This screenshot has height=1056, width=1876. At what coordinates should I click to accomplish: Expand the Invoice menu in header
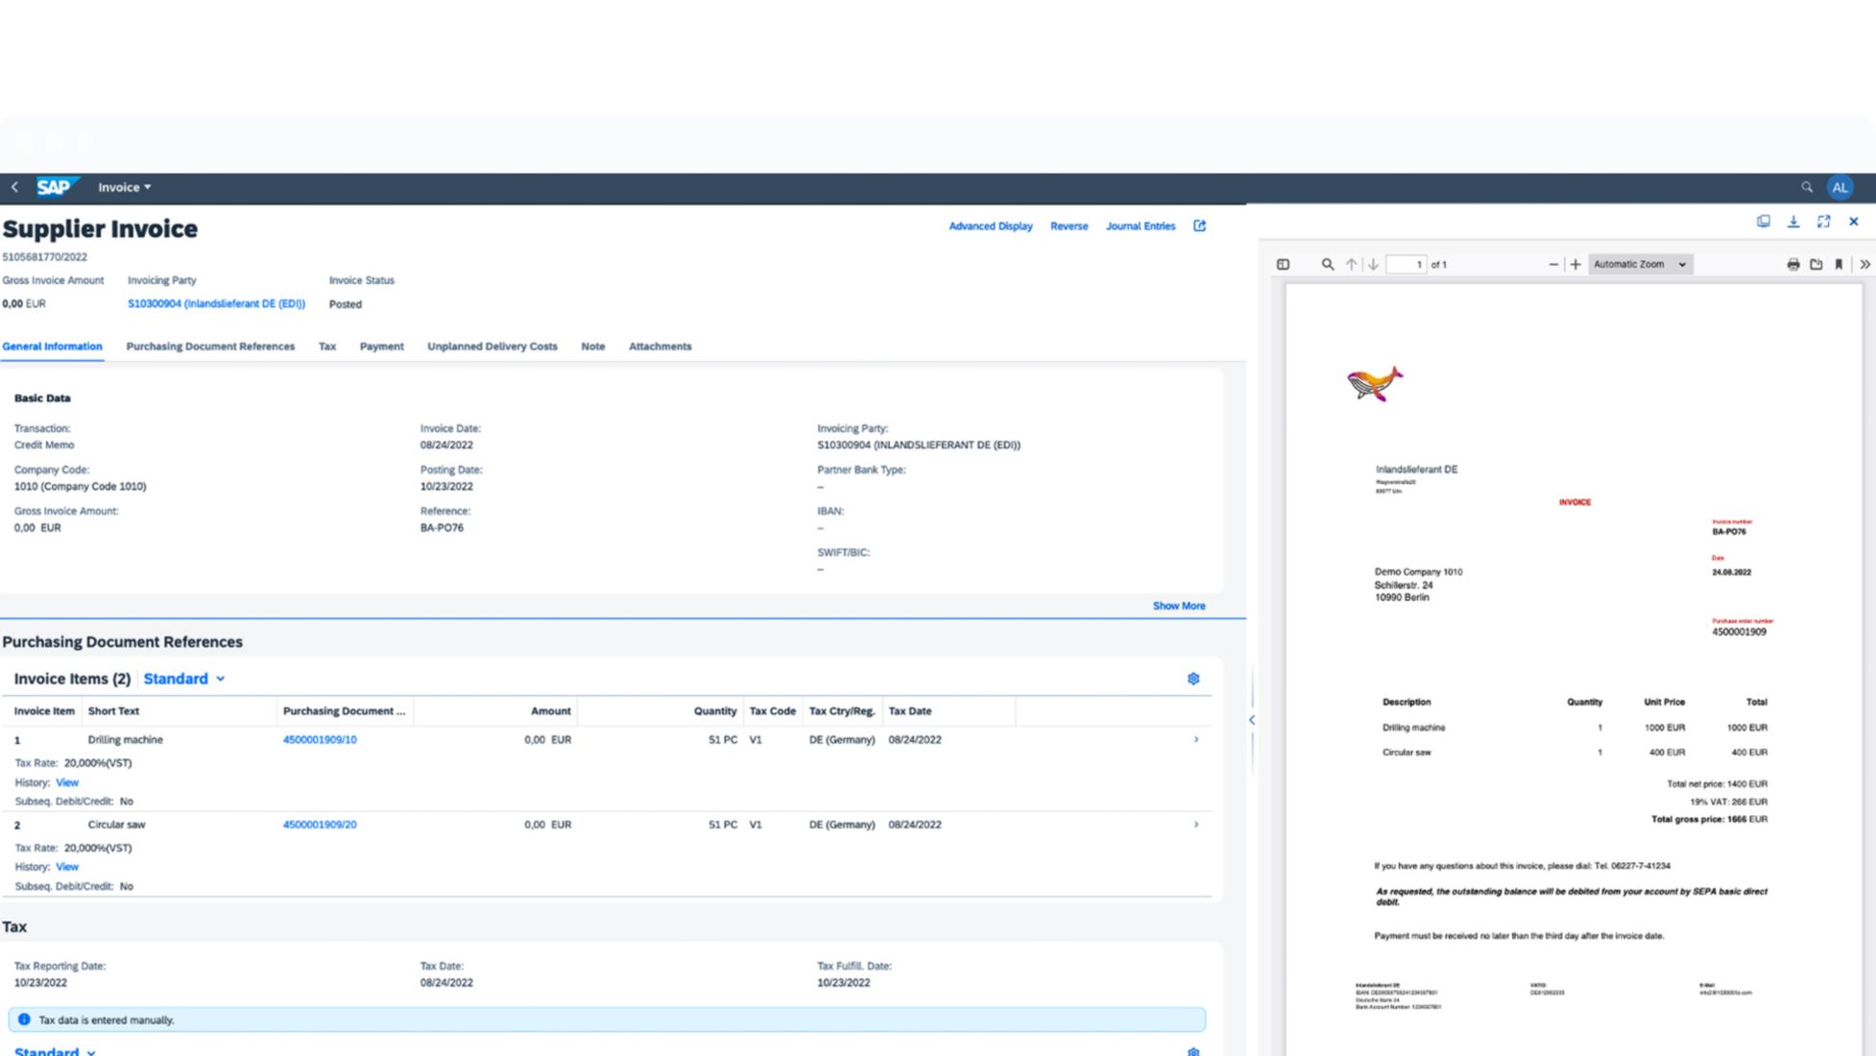124,187
